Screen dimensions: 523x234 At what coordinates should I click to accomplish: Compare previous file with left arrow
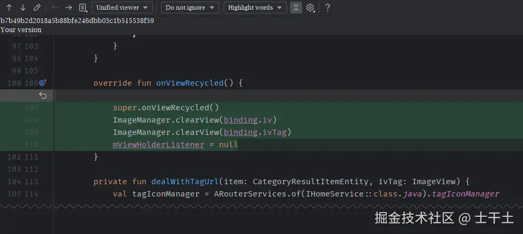55,7
